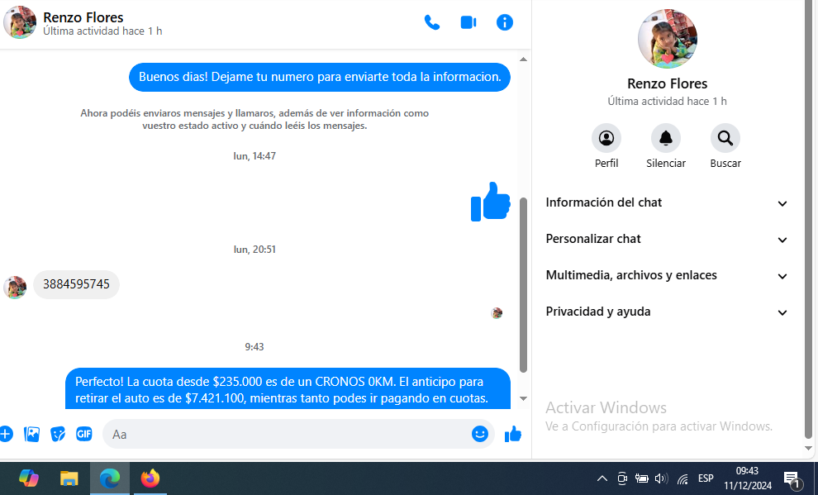Open the emoji picker in message box
The width and height of the screenshot is (818, 495).
click(480, 434)
